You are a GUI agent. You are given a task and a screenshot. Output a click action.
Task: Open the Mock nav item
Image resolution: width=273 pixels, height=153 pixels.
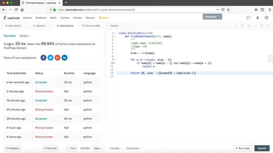[53, 18]
